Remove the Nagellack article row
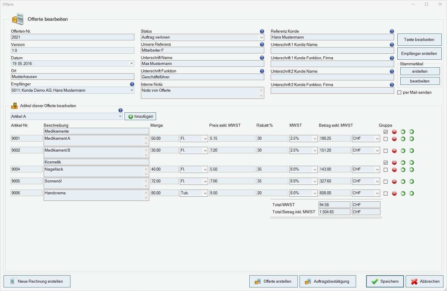 coord(394,170)
